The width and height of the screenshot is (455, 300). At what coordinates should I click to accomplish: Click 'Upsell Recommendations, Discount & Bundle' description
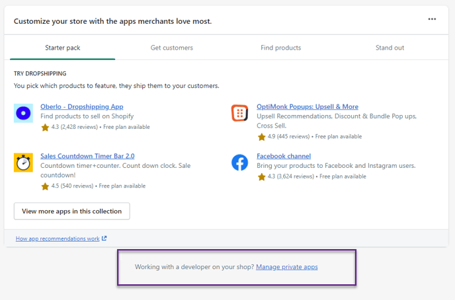coord(337,121)
